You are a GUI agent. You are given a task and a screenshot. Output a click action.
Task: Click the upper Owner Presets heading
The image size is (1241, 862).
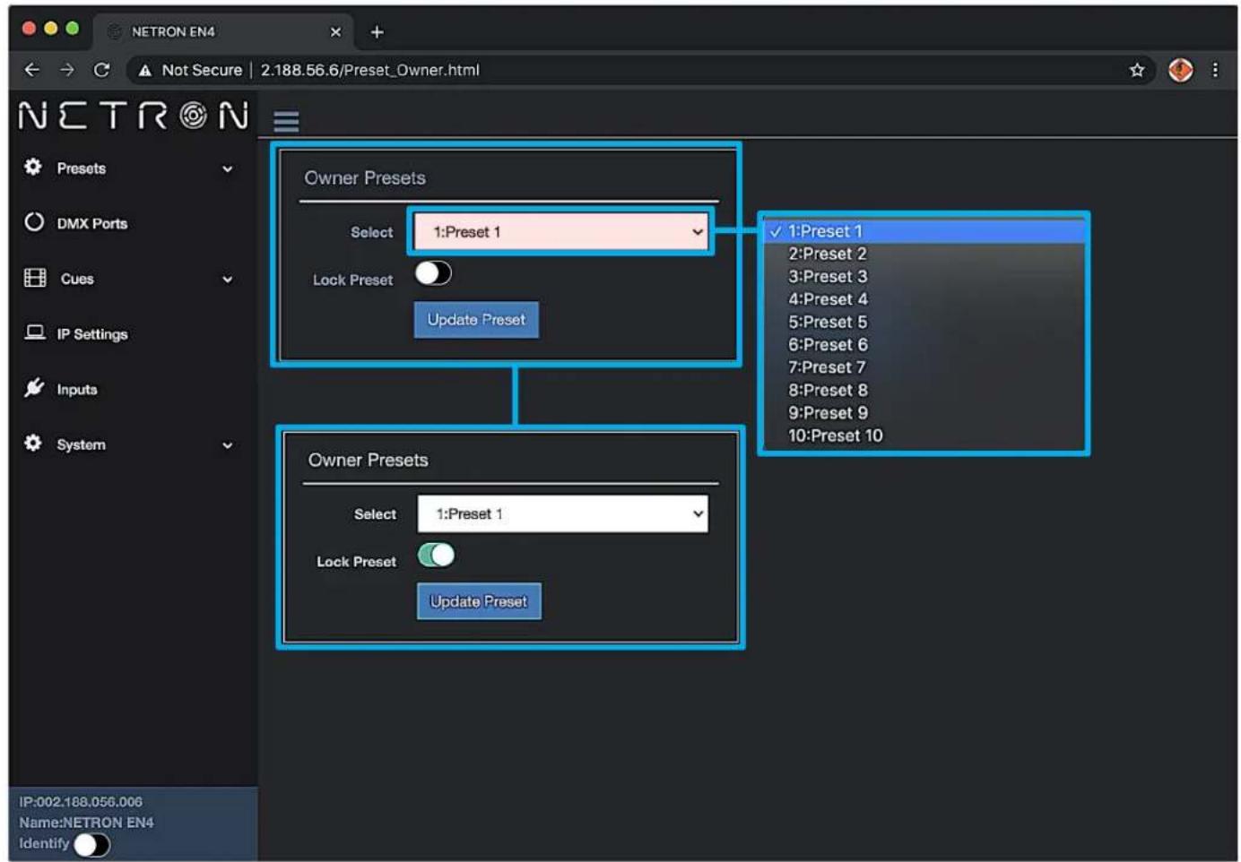pos(365,178)
